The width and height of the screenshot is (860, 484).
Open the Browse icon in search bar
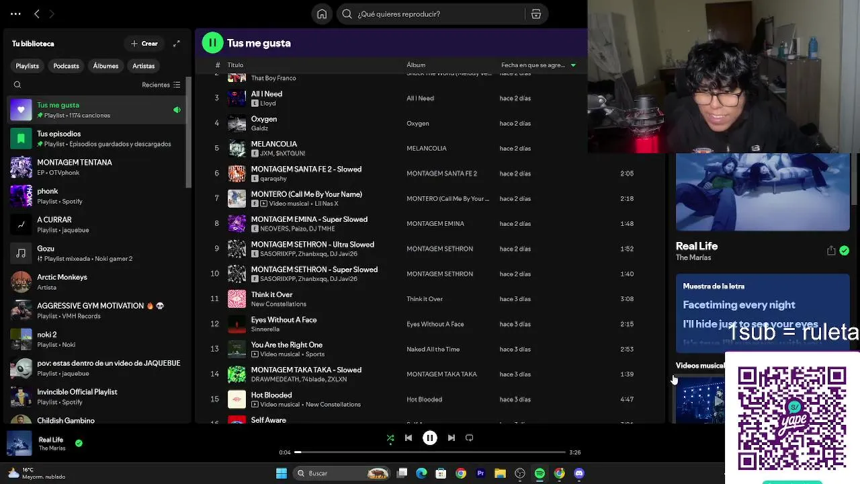[535, 14]
